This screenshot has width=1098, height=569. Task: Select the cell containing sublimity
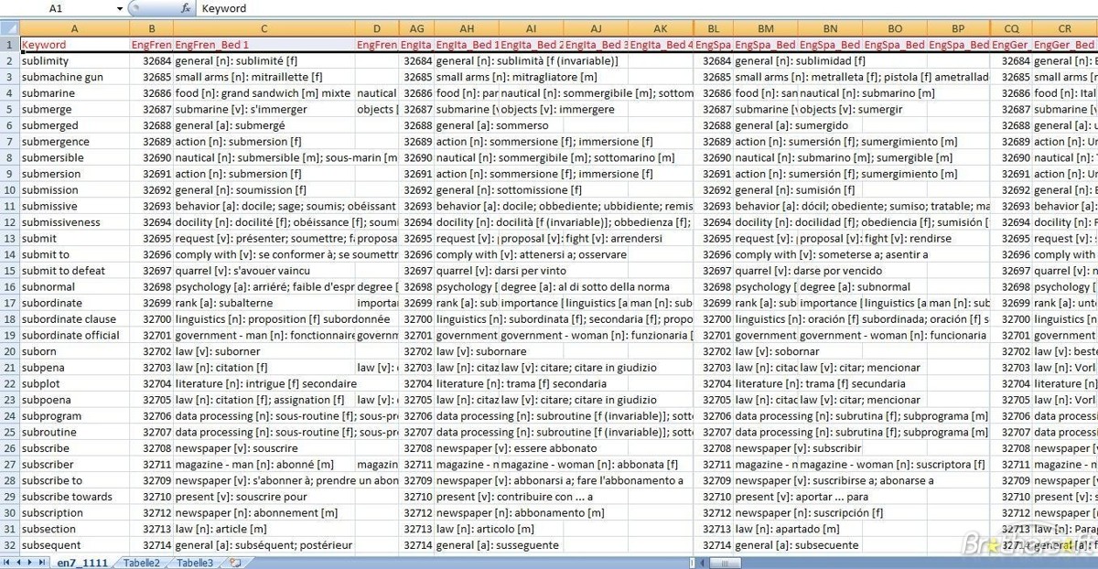(74, 61)
